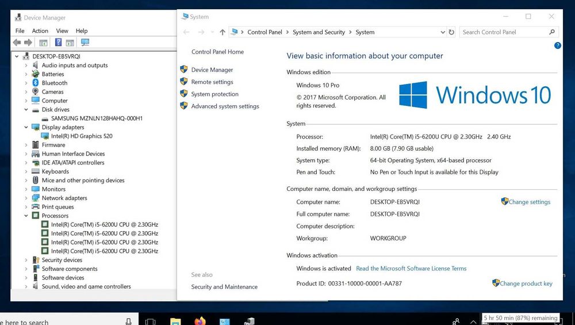Viewport: 575px width, 325px height.
Task: Click Cameras category icon in device tree
Action: tap(36, 91)
